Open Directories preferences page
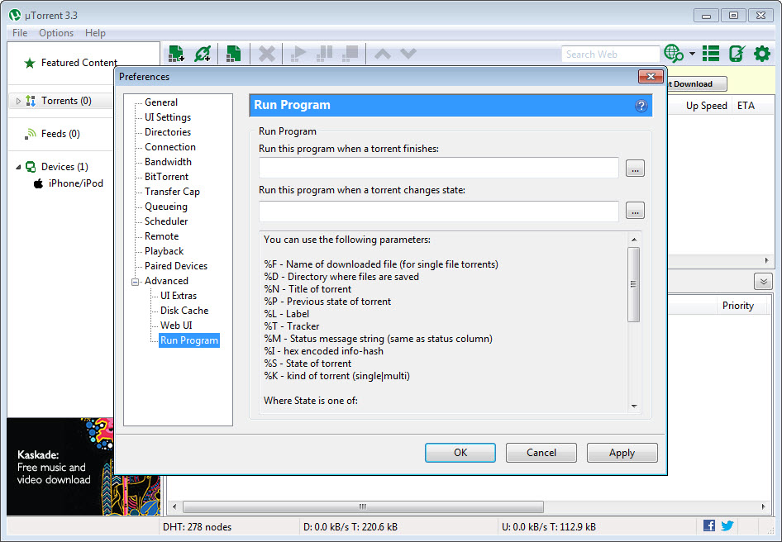Viewport: 782px width, 542px height. coord(168,132)
